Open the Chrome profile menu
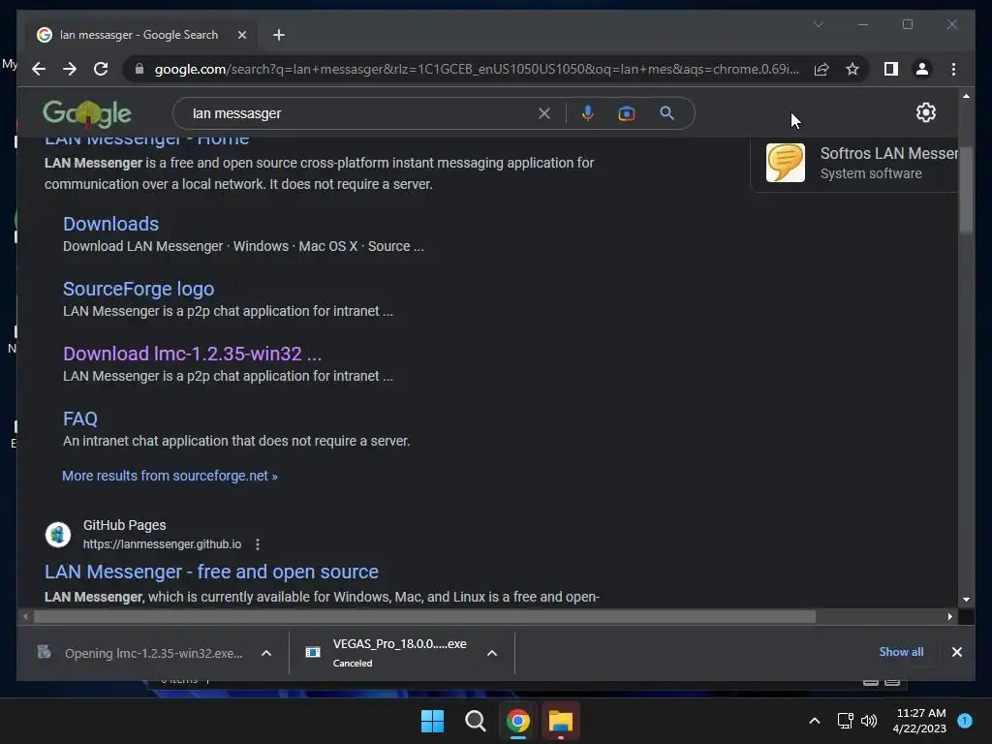Image resolution: width=992 pixels, height=744 pixels. pyautogui.click(x=922, y=69)
